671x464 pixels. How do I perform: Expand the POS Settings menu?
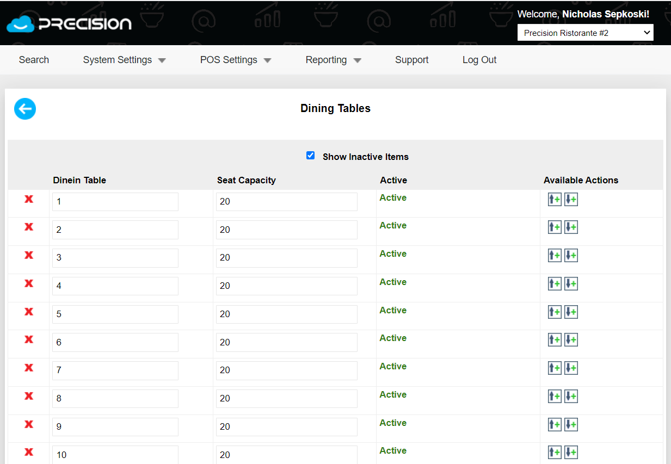coord(236,60)
